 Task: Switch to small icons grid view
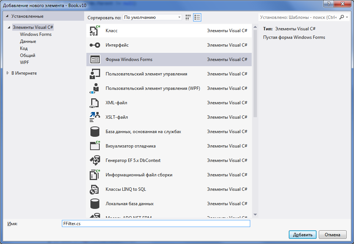click(x=188, y=17)
